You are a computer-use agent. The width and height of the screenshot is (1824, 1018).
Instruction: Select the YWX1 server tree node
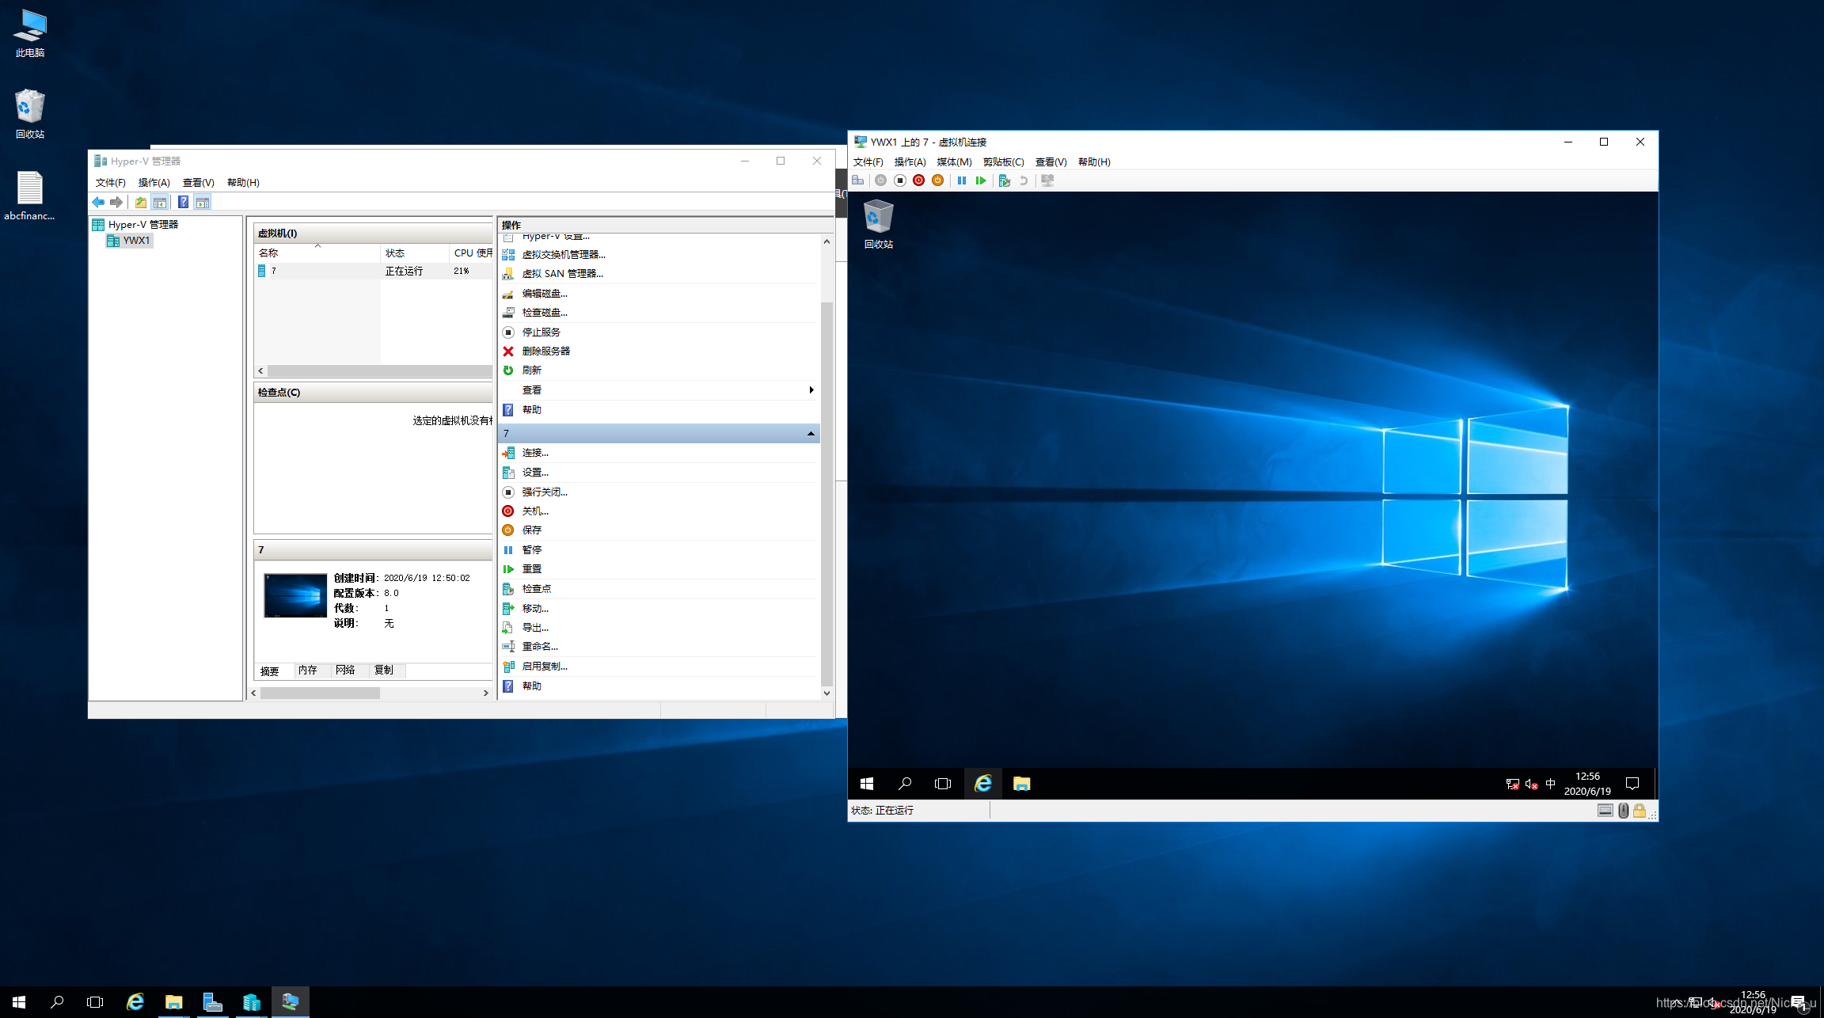[135, 241]
